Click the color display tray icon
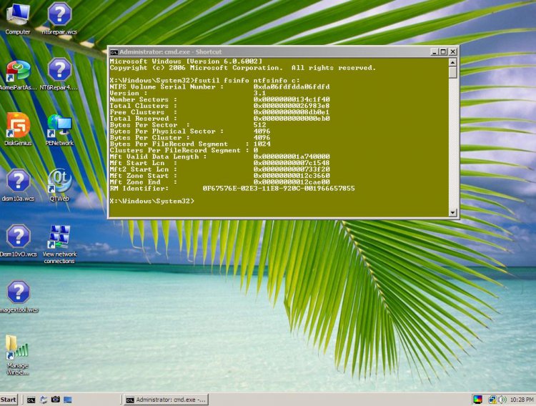 coord(477,399)
